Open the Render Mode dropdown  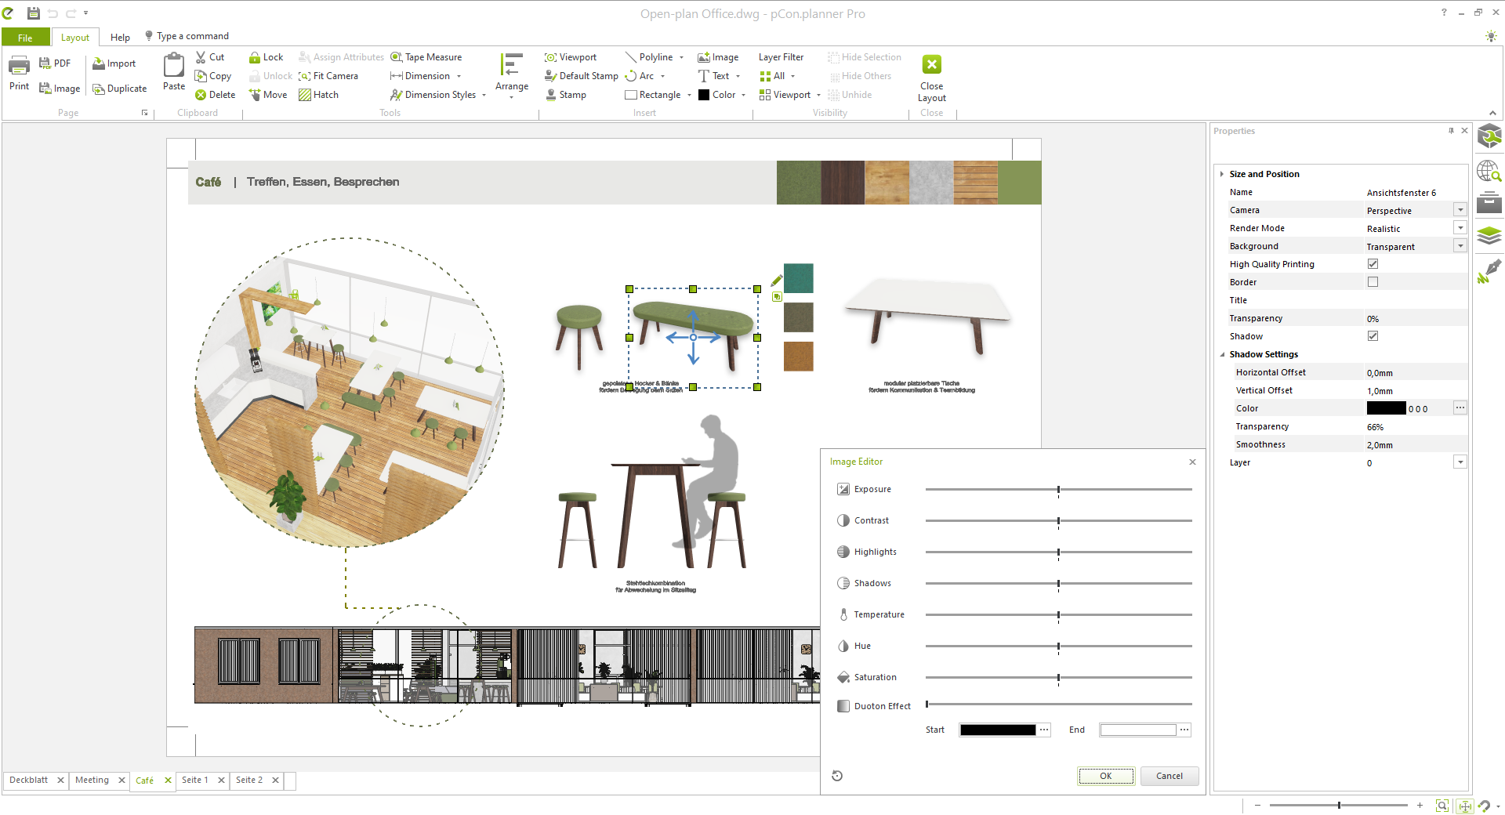[x=1460, y=228]
